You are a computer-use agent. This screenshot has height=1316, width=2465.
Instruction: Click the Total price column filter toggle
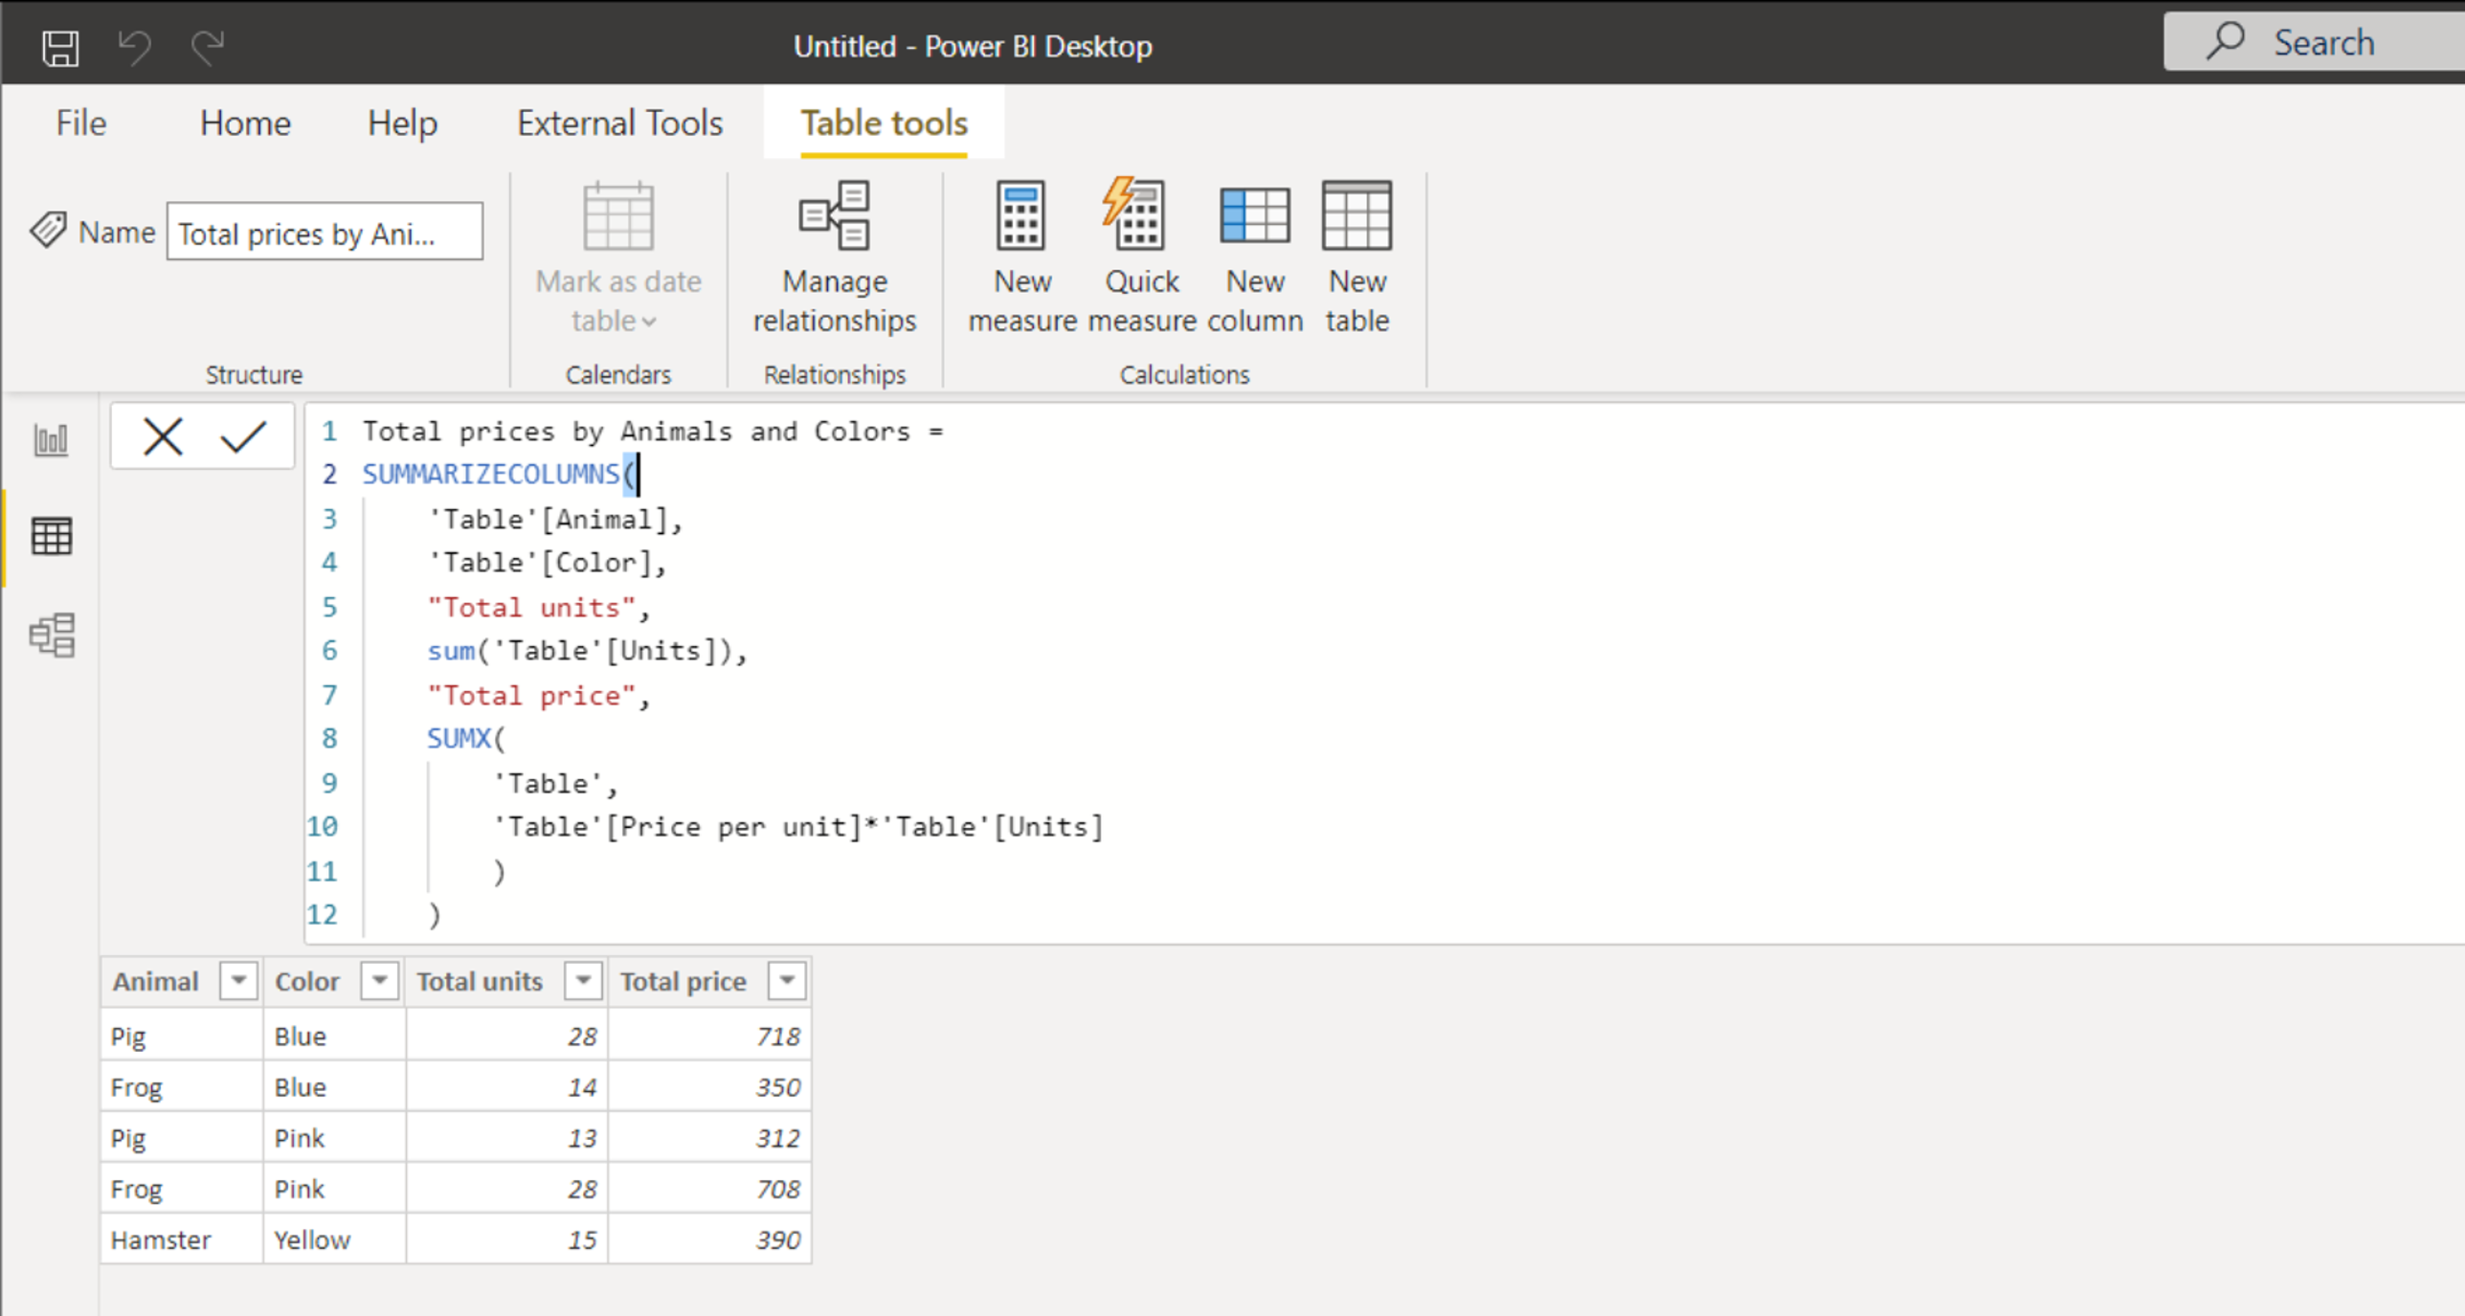(782, 980)
